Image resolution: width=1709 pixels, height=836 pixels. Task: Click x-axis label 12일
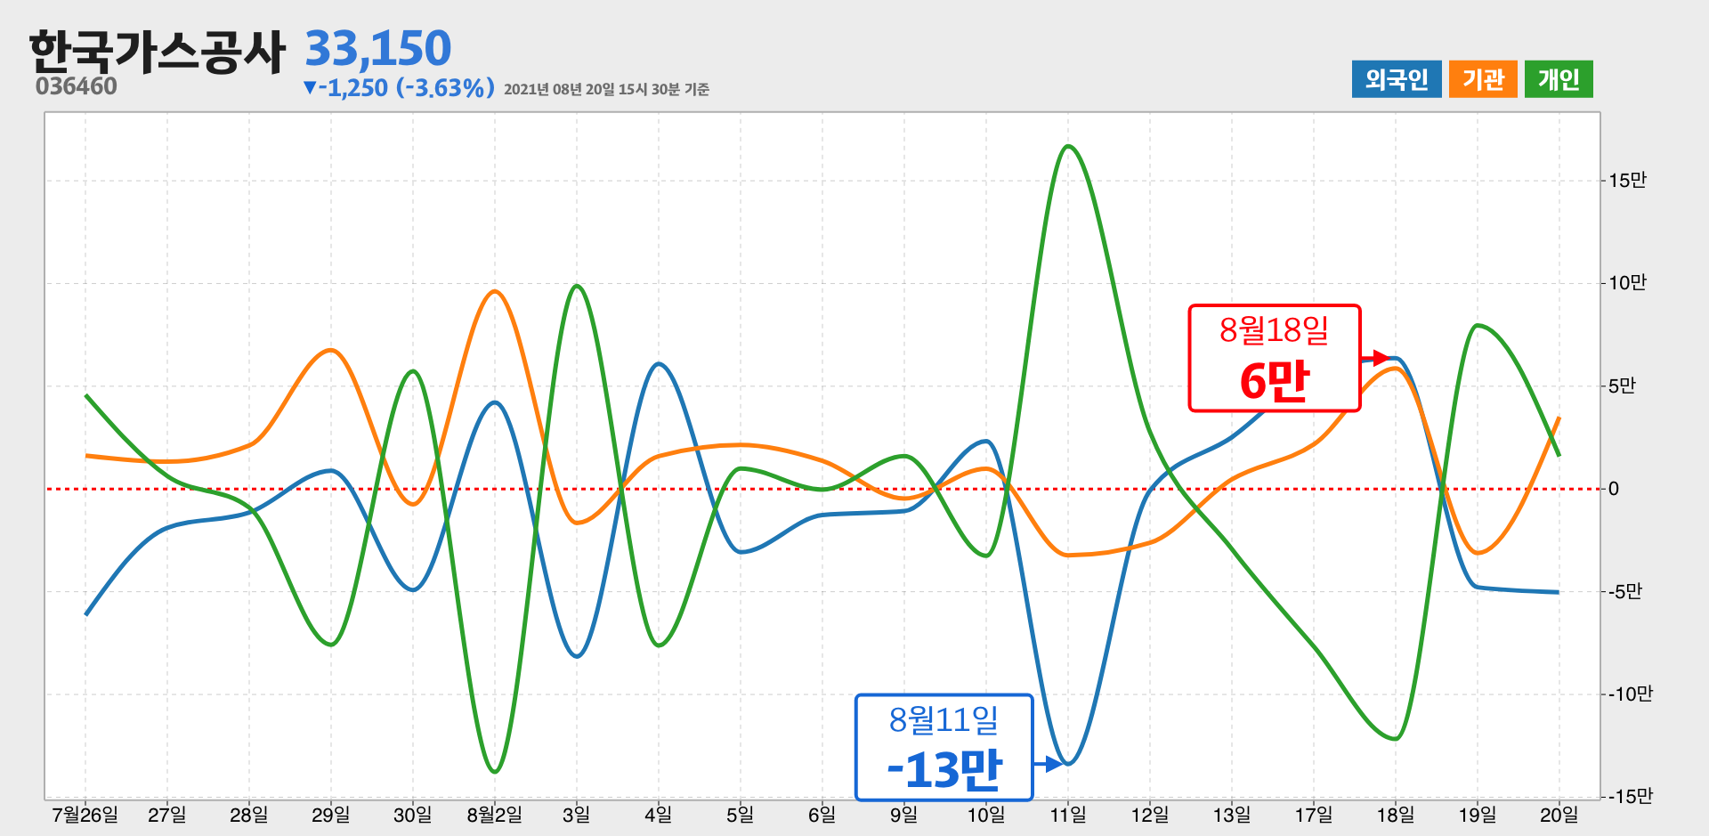[x=1150, y=815]
